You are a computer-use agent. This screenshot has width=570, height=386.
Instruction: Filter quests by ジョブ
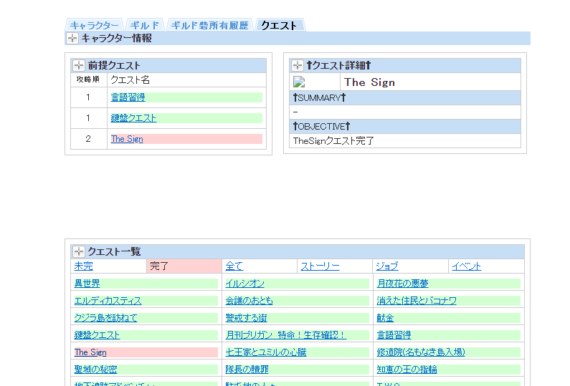pos(387,266)
